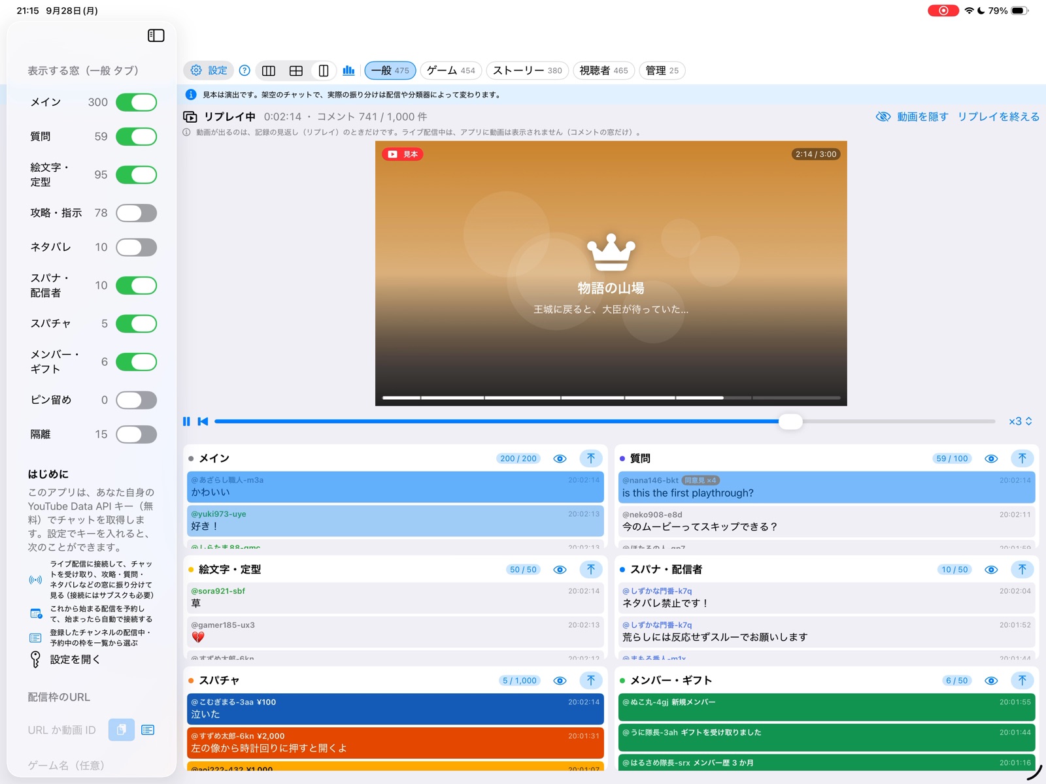Change the x3 playback speed stepper

[1021, 421]
